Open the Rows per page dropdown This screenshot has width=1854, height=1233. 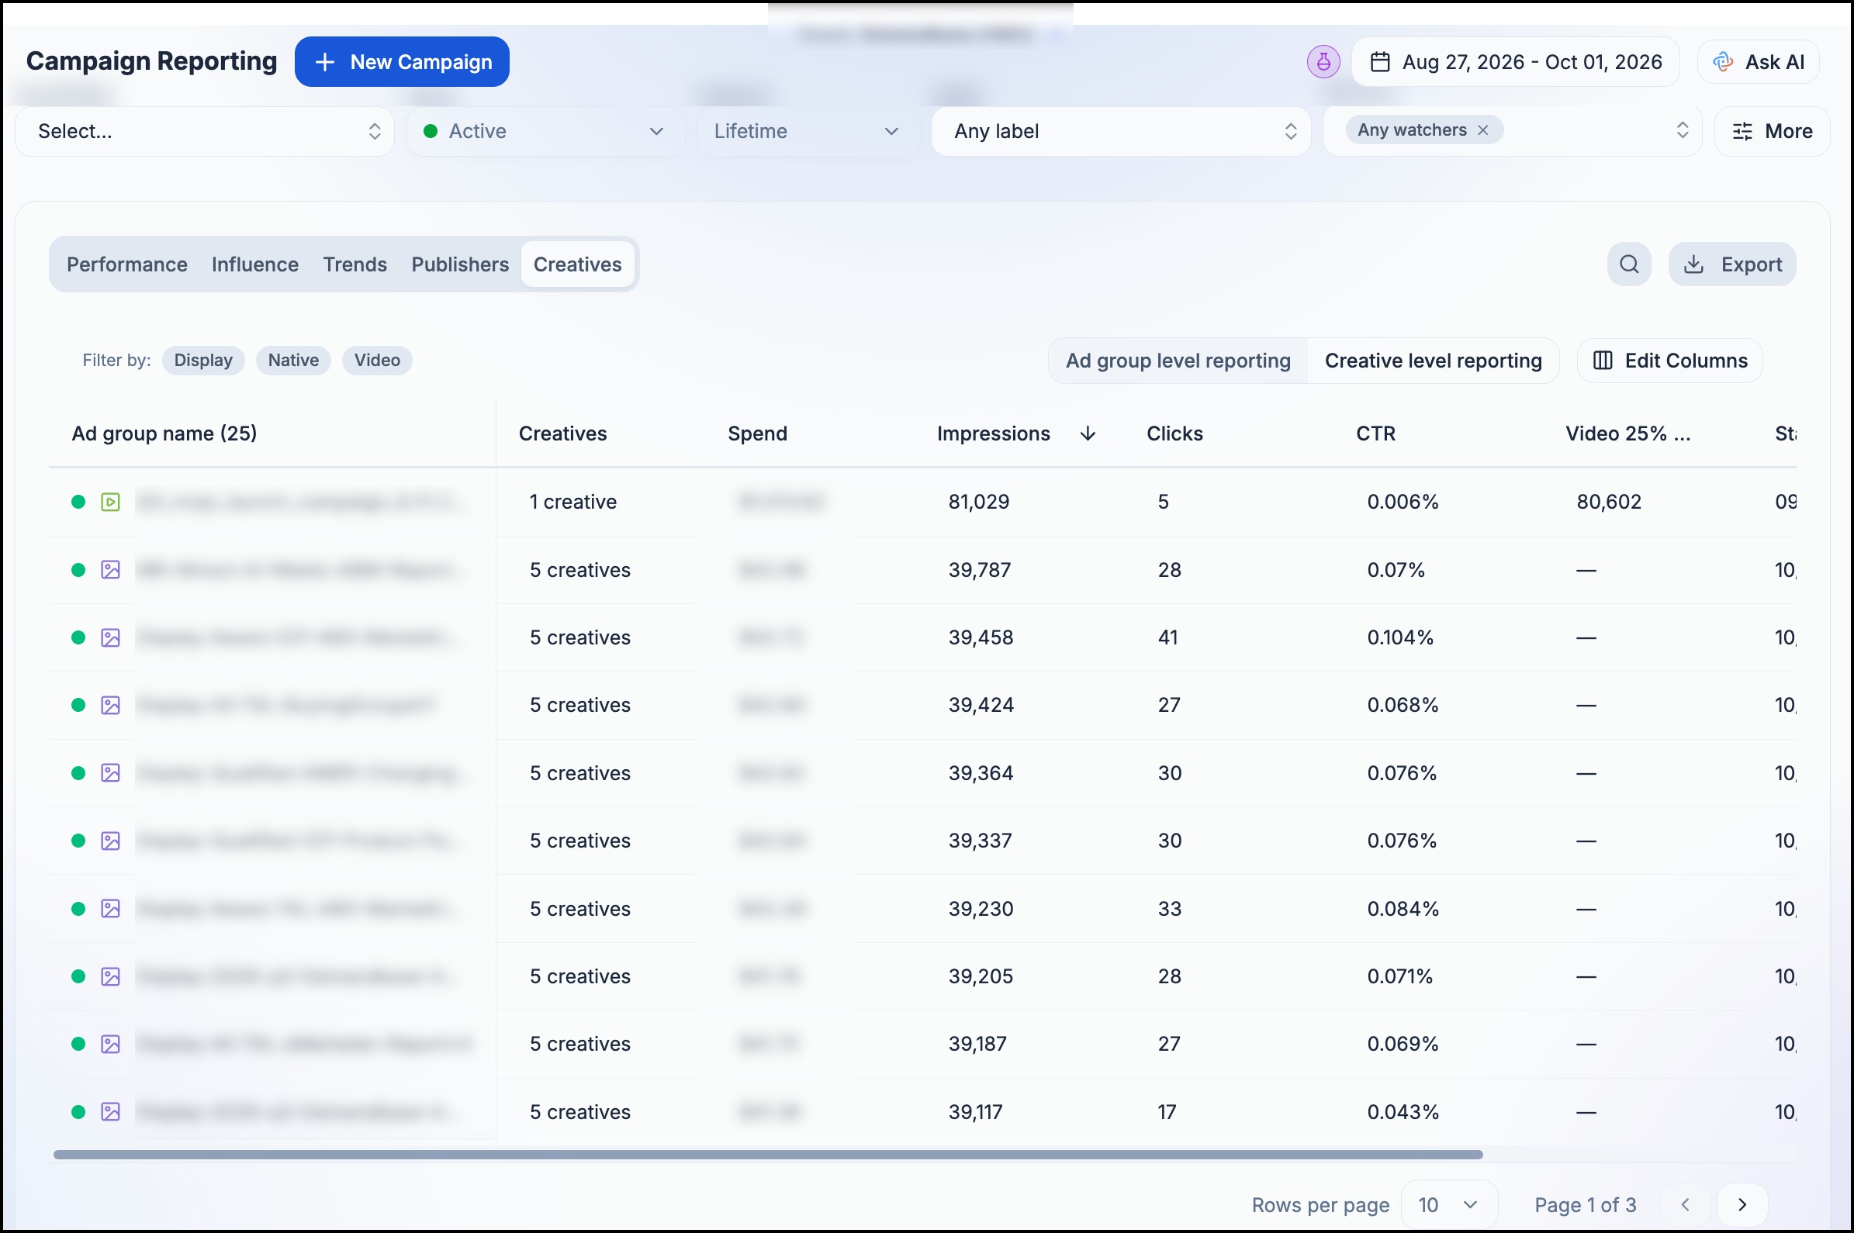[x=1449, y=1204]
